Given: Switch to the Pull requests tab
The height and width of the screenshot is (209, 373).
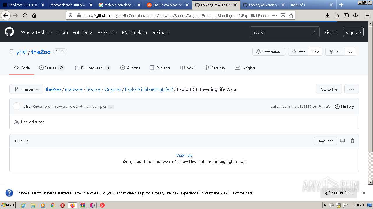Looking at the screenshot, I should click(x=92, y=68).
